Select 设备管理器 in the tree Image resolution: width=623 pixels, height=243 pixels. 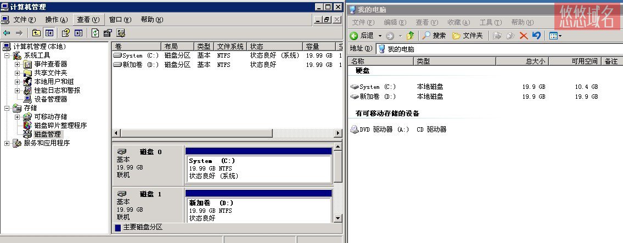click(50, 99)
